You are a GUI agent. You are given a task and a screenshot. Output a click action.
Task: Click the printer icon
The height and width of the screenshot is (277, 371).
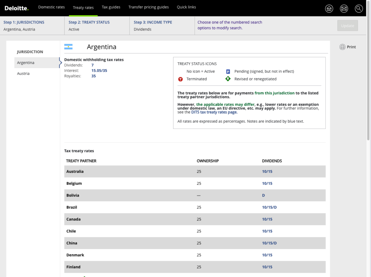[342, 47]
